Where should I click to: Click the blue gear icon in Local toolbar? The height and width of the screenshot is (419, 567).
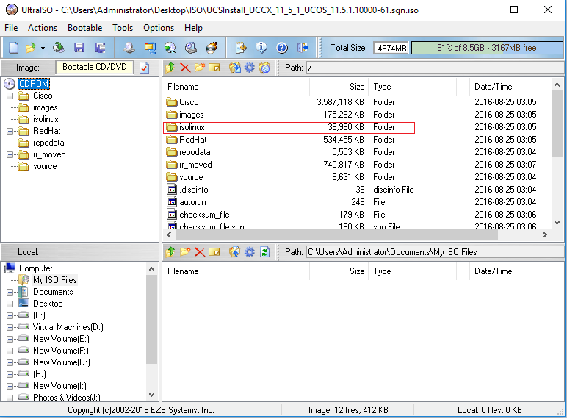(250, 252)
